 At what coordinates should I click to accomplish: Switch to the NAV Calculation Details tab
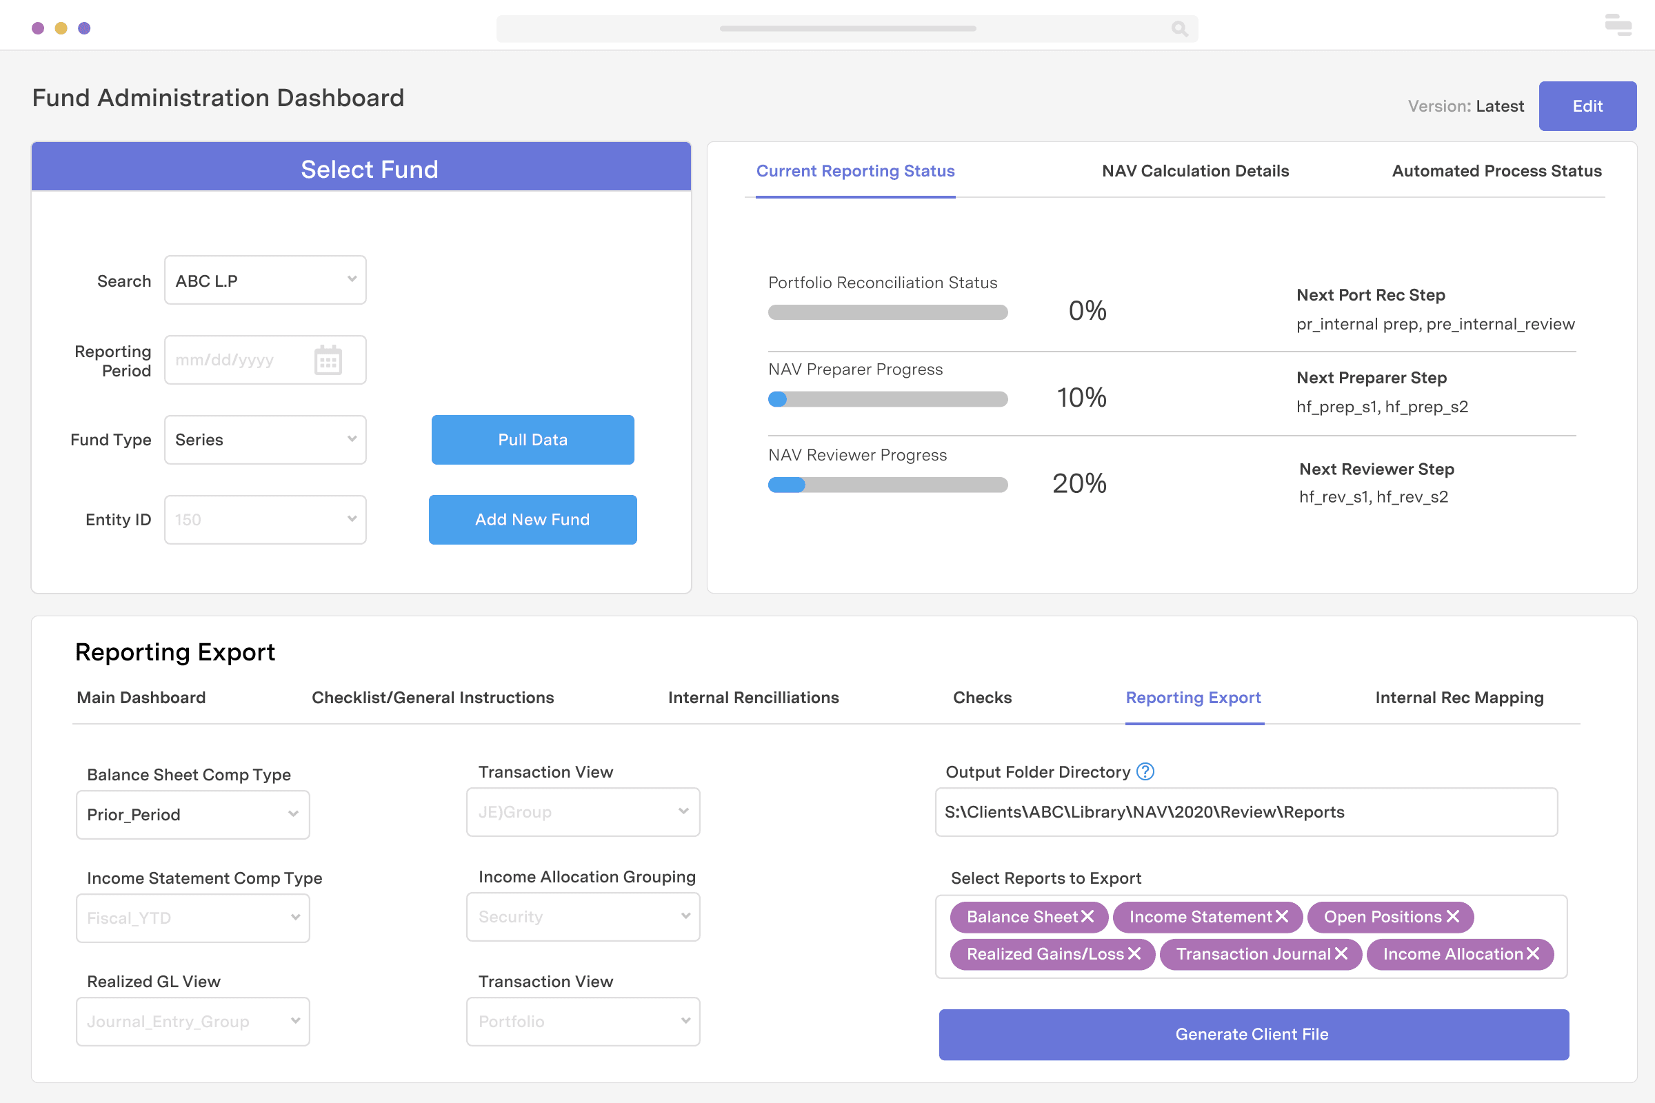point(1195,171)
